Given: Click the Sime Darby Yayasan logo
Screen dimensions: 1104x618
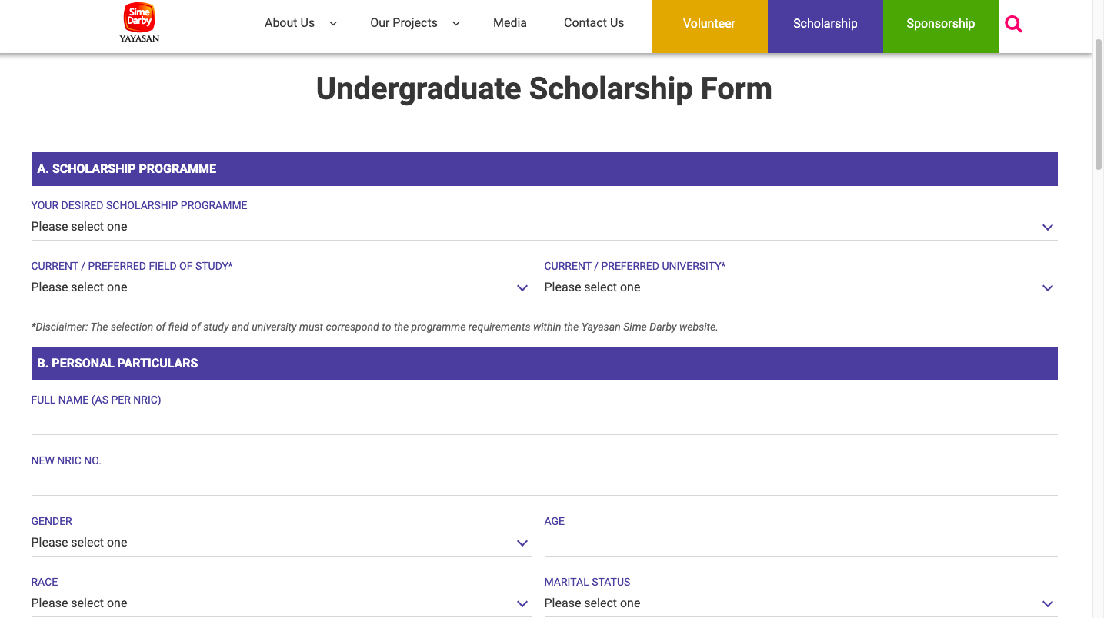Looking at the screenshot, I should 139,23.
